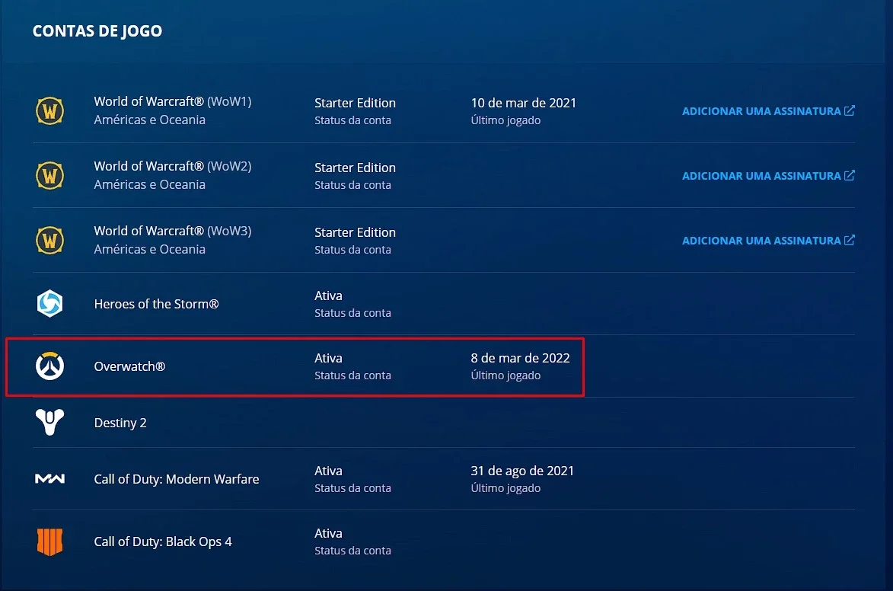Click Último jogado label in Modern Warfare row
The height and width of the screenshot is (591, 893).
506,488
